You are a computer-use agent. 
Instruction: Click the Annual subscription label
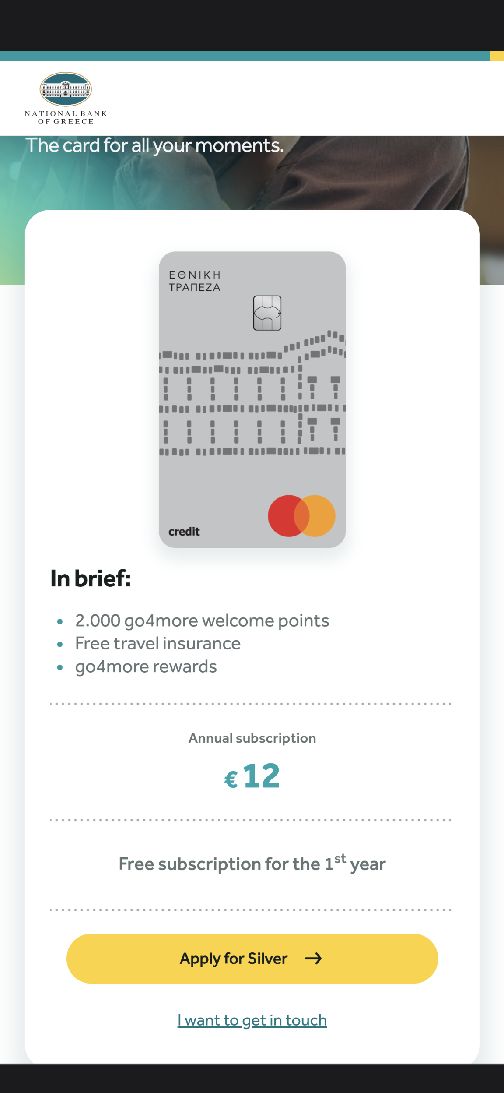(252, 738)
